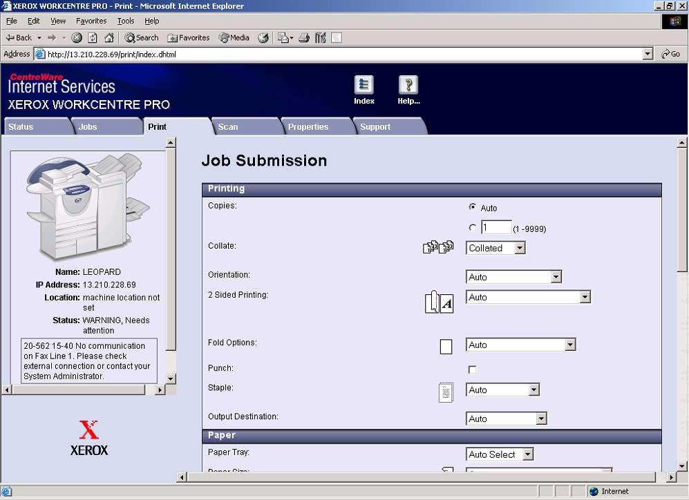Select the numeric copies radio button
Screen dimensions: 689x500
coord(473,228)
